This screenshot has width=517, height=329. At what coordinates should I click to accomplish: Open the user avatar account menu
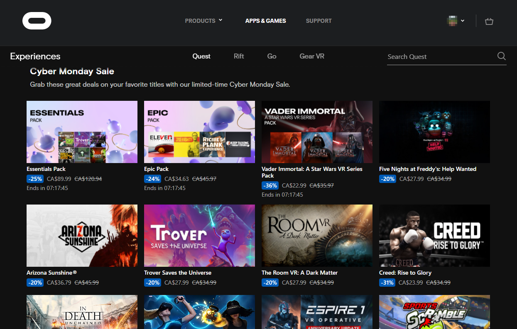pyautogui.click(x=455, y=21)
